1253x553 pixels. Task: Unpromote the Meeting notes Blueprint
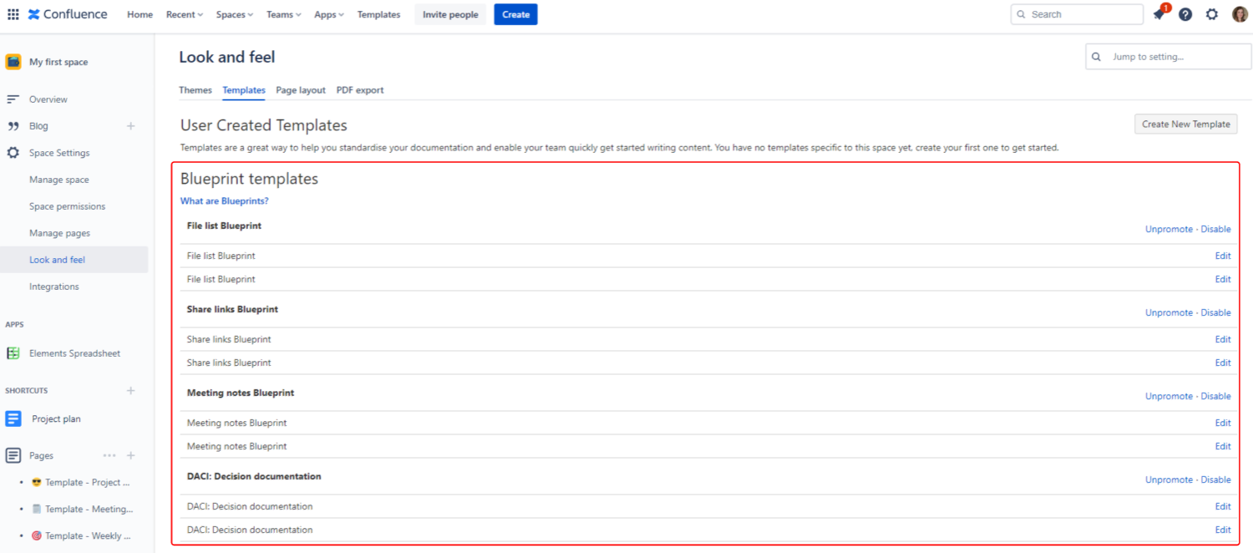[1169, 396]
